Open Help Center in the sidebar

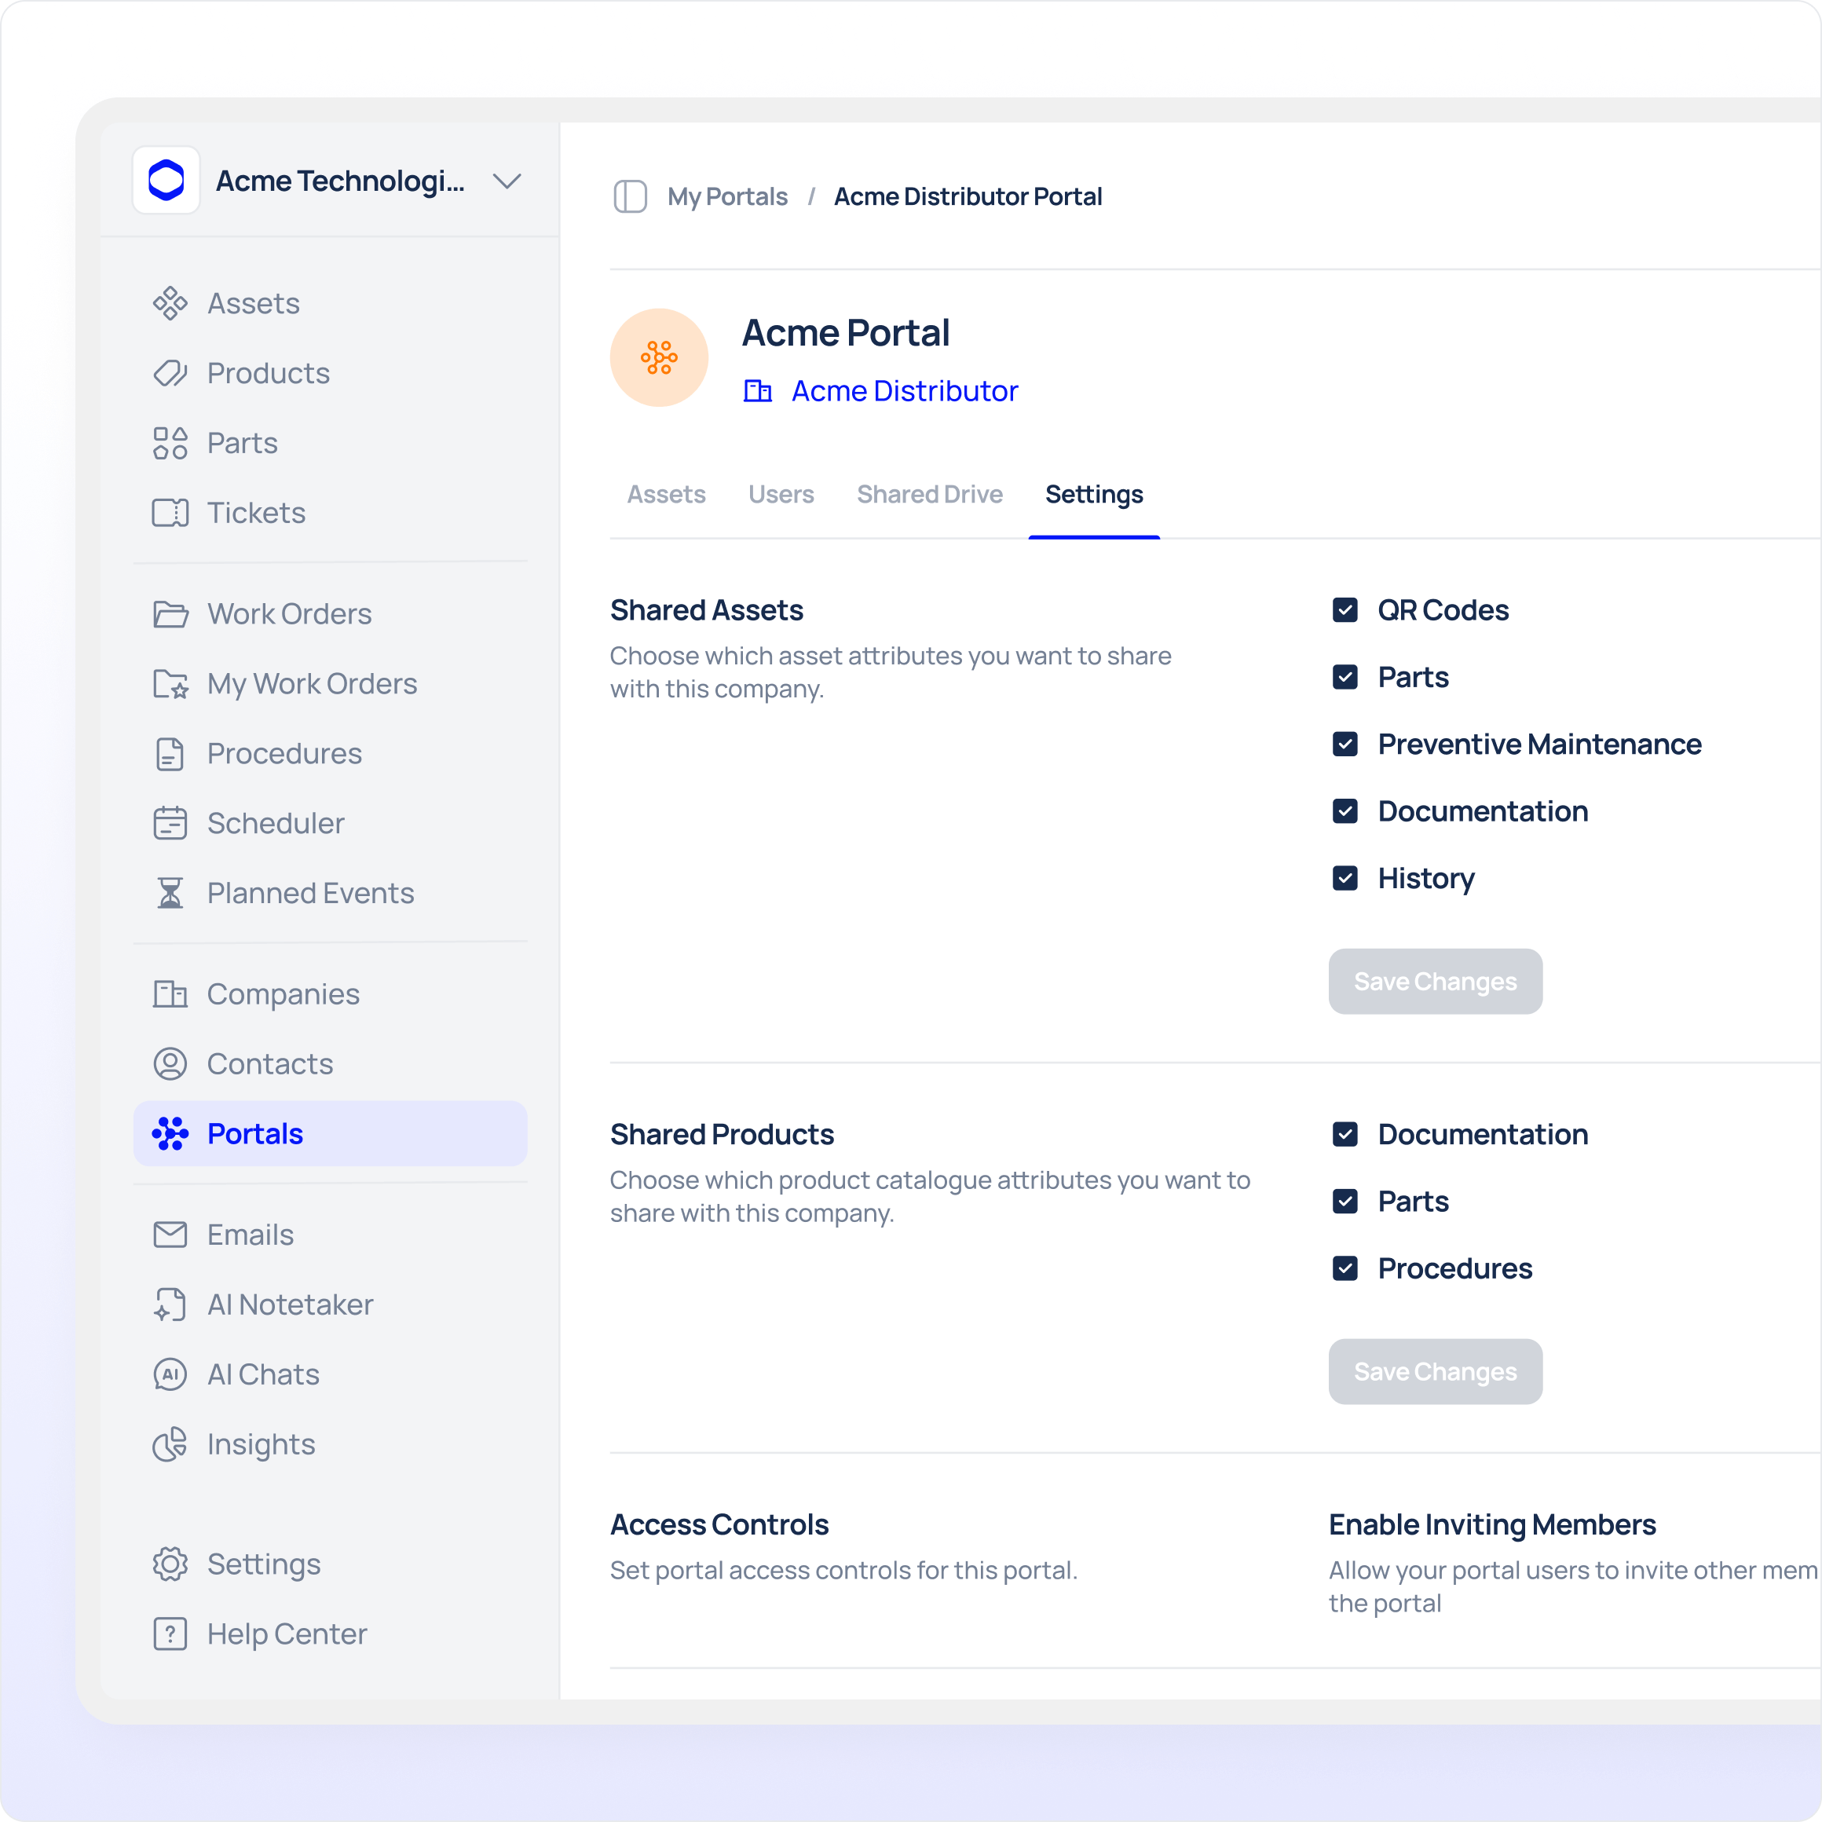pyautogui.click(x=287, y=1634)
